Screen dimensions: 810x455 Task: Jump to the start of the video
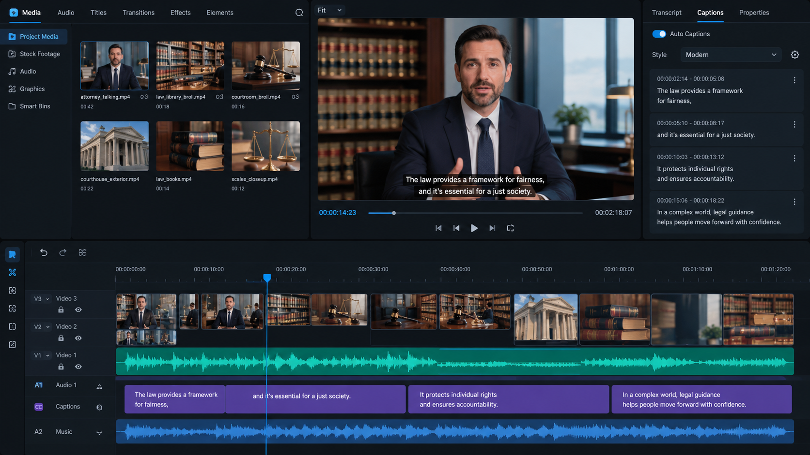click(x=438, y=228)
